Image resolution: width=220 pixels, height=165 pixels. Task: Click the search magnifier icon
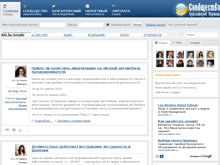182,35
